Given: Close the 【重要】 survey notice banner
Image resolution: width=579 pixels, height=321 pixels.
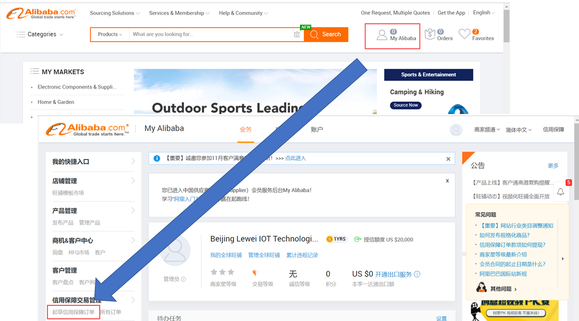Looking at the screenshot, I should (449, 159).
